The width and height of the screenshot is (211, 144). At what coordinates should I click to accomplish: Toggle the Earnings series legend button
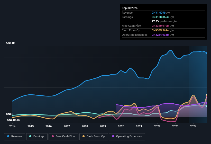click(37, 137)
